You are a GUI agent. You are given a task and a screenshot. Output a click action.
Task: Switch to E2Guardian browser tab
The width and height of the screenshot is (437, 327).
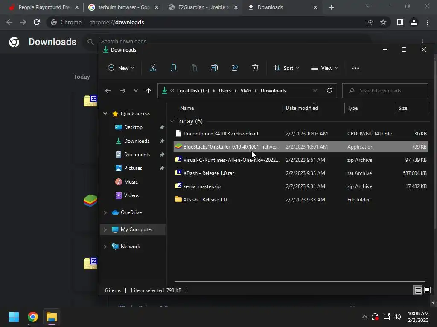pos(204,7)
